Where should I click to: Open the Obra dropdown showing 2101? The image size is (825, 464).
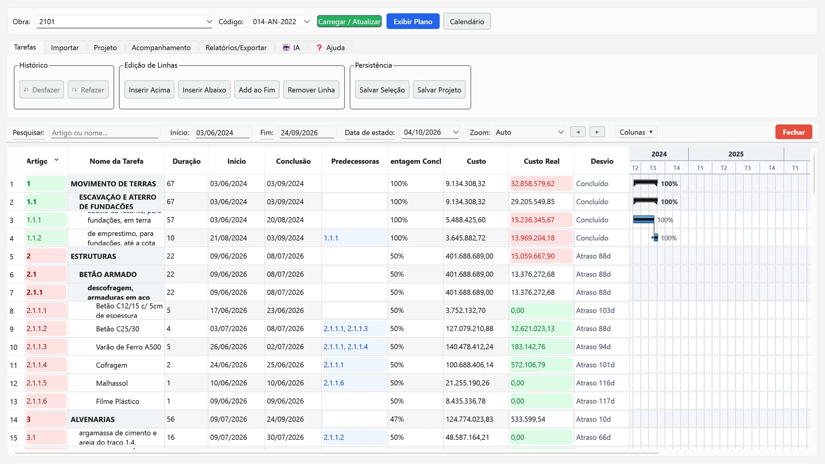coord(124,21)
